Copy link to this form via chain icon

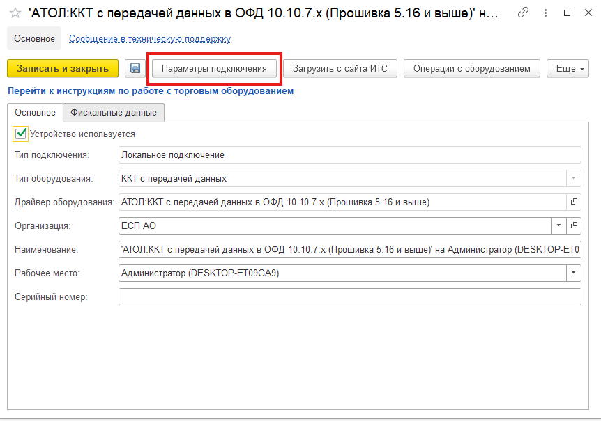[x=523, y=13]
